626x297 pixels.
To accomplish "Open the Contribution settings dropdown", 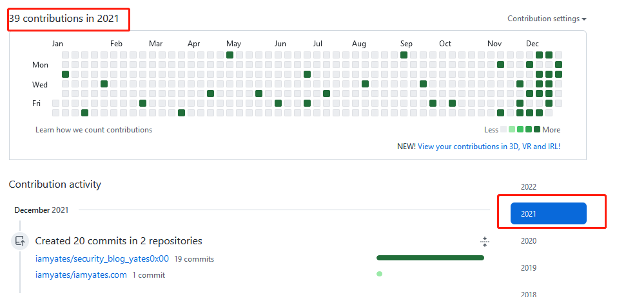I will click(x=547, y=19).
